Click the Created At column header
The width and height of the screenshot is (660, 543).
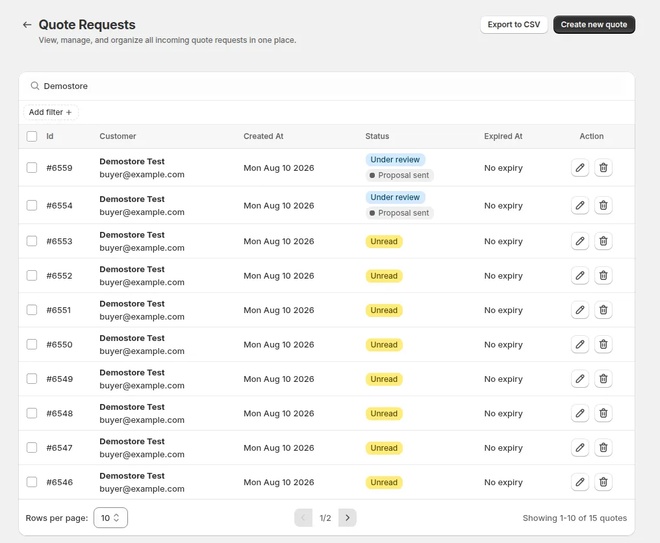coord(264,136)
